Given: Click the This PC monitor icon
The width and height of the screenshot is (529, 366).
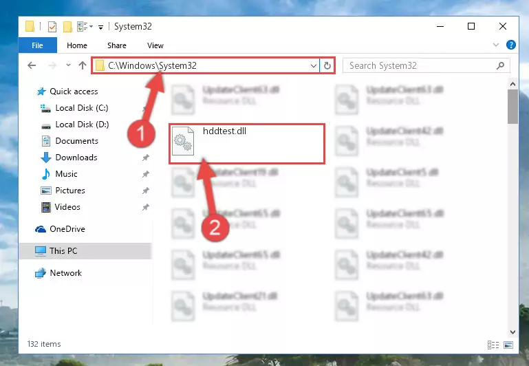Looking at the screenshot, I should [41, 251].
